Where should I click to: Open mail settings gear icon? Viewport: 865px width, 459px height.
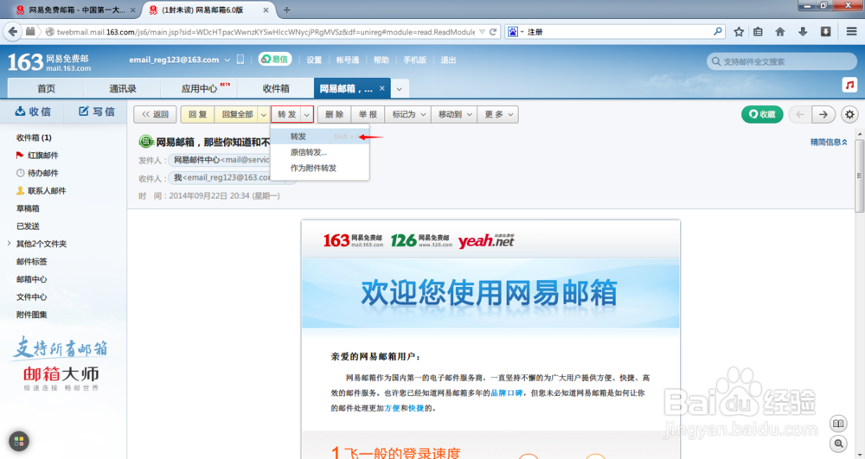click(849, 115)
